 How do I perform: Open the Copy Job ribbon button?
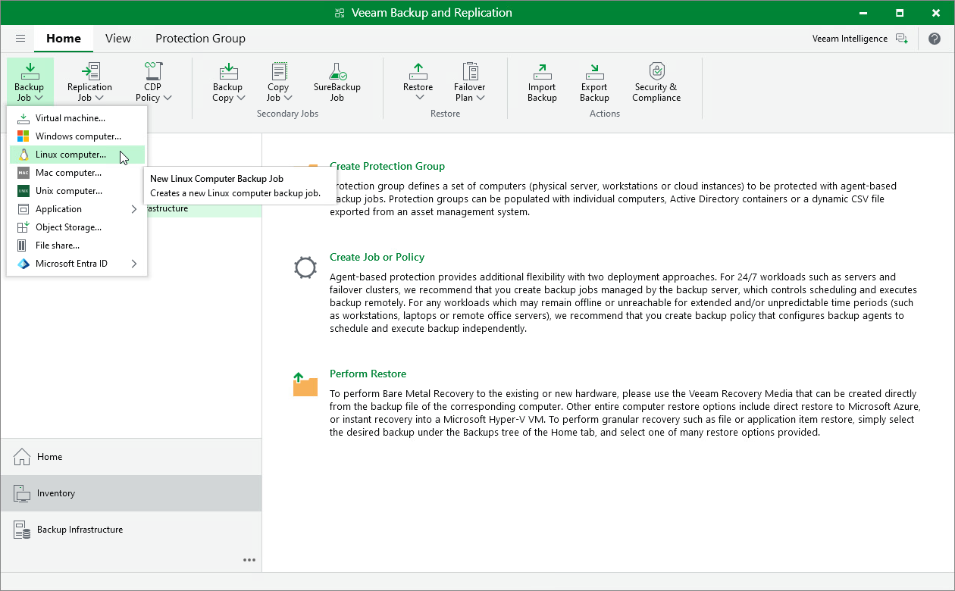(279, 82)
